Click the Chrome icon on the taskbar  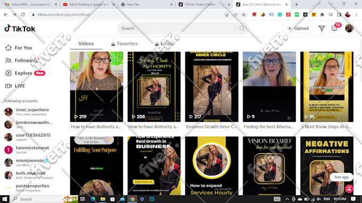pos(132,199)
